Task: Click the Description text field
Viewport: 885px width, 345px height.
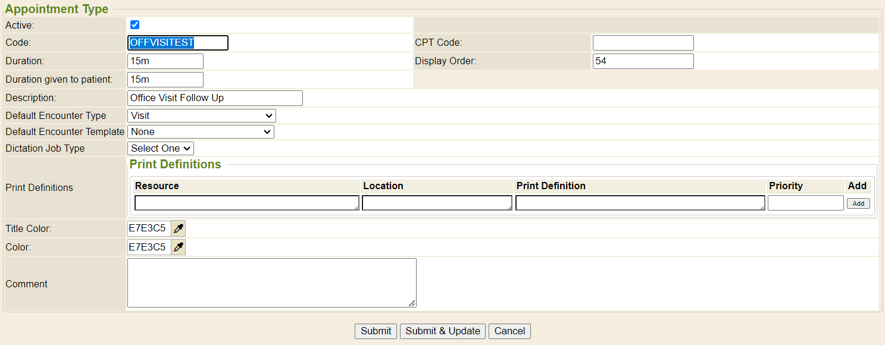Action: click(x=215, y=98)
